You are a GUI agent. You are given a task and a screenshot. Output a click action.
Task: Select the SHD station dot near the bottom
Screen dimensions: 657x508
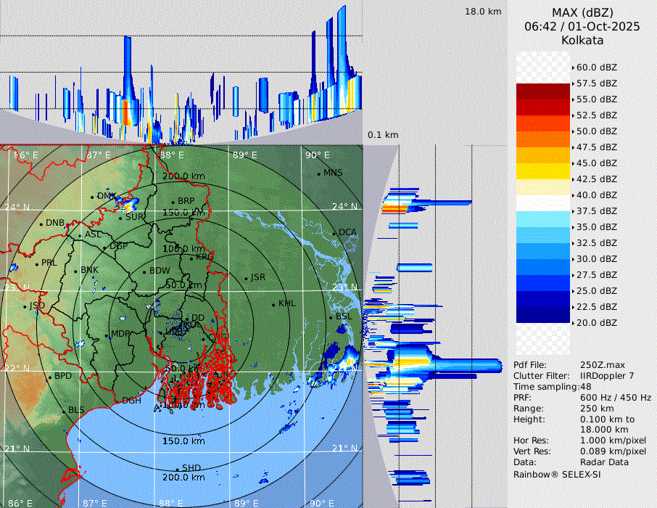(177, 469)
